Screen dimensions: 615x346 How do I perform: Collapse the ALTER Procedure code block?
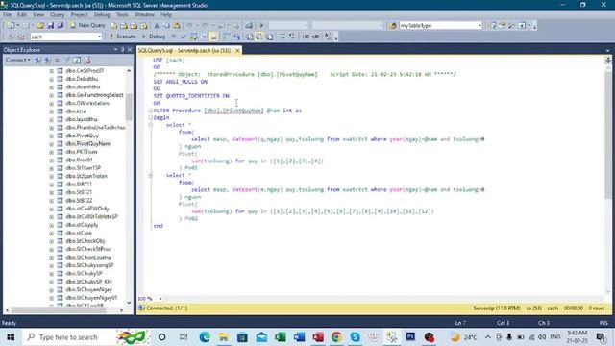150,111
